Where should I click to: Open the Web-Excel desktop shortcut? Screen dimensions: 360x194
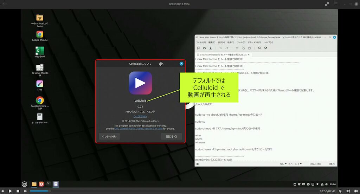[x=40, y=51]
